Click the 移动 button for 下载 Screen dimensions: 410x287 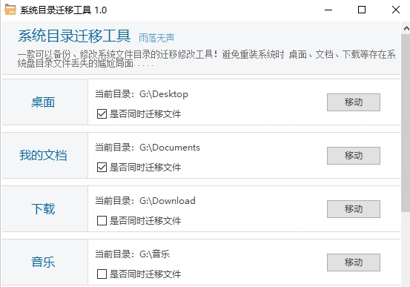[x=354, y=209]
